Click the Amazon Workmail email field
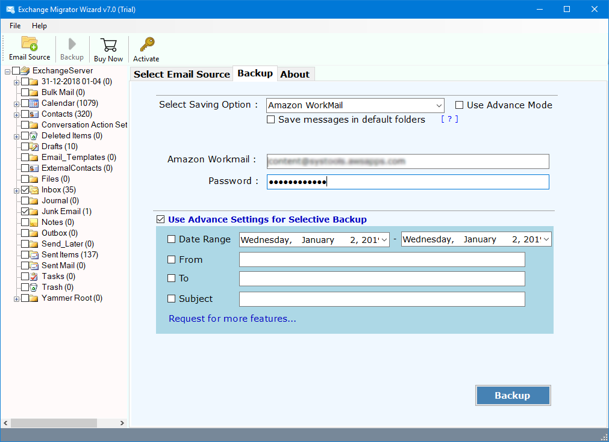 (408, 161)
